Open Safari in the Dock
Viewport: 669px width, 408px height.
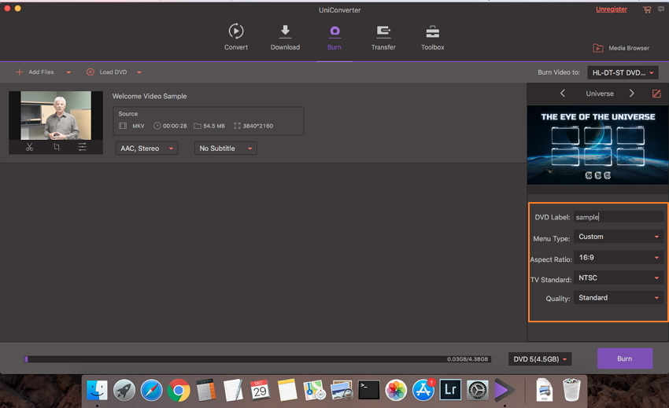151,390
